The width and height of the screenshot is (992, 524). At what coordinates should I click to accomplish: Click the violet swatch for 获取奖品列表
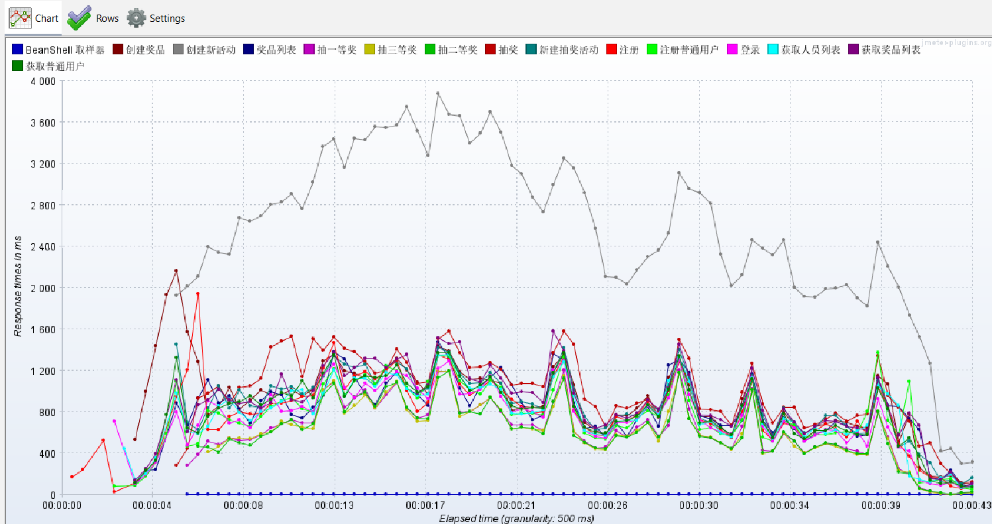(x=854, y=50)
